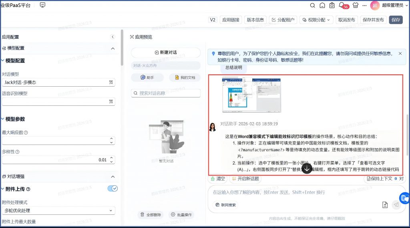
Task: Click the scroll-to-bottom arrow in chat
Action: pos(307,169)
